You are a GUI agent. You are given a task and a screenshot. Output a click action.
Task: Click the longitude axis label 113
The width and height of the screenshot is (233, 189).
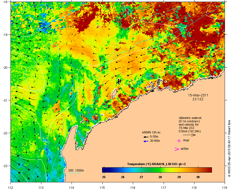41,187
